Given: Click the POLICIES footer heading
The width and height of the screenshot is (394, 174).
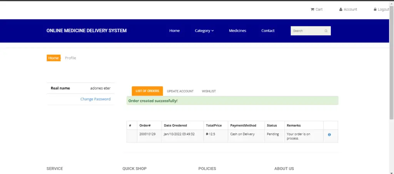Looking at the screenshot, I should tap(207, 169).
